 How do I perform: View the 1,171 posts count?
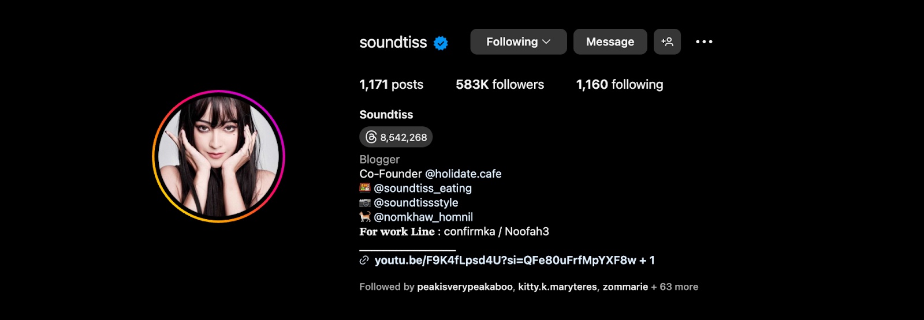[x=391, y=85]
